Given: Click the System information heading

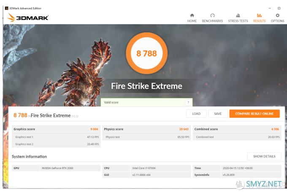Looking at the screenshot, I should click(29, 156).
